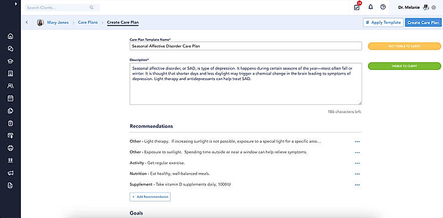Open the tasks checklist icon with badge

click(357, 7)
